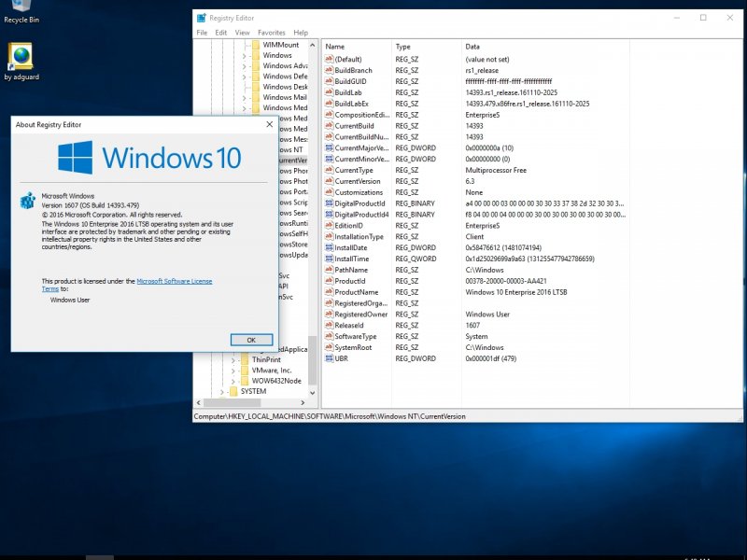Click the regedit icon in About dialog
Screen dimensions: 747x560
28,200
